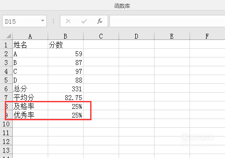
Task: Click the score cell 97
Action: tap(66, 71)
